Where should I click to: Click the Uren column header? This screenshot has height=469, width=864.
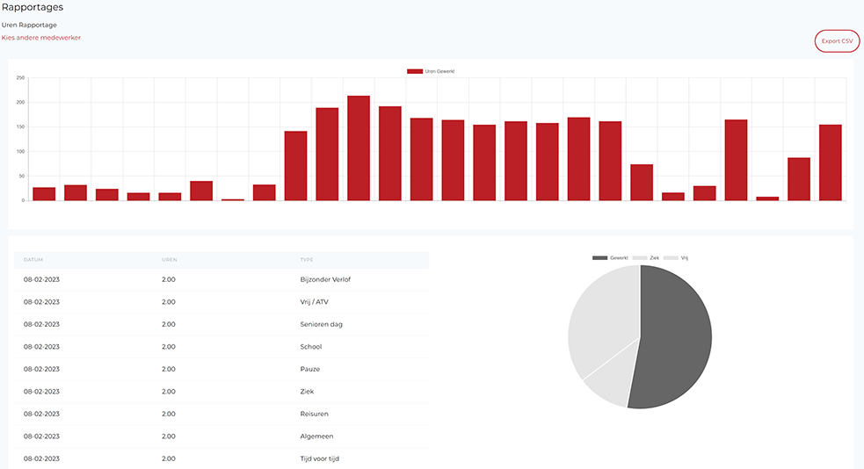click(170, 260)
